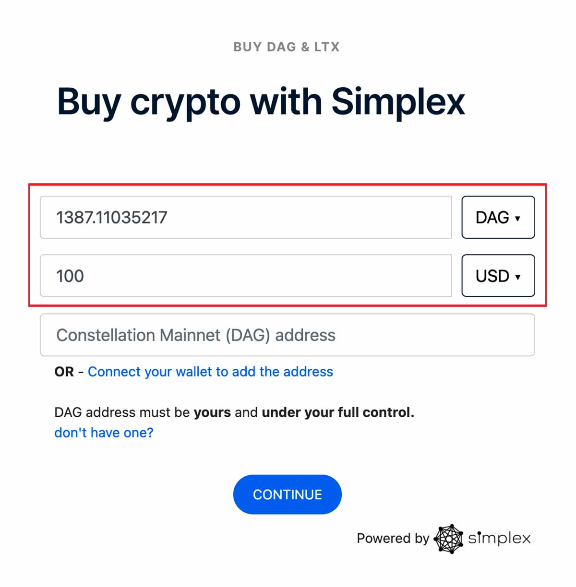Open 'Connect your wallet to add the address'
576x587 pixels.
coord(210,372)
